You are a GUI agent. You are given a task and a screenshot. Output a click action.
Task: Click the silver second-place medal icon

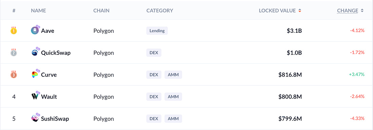pos(14,52)
